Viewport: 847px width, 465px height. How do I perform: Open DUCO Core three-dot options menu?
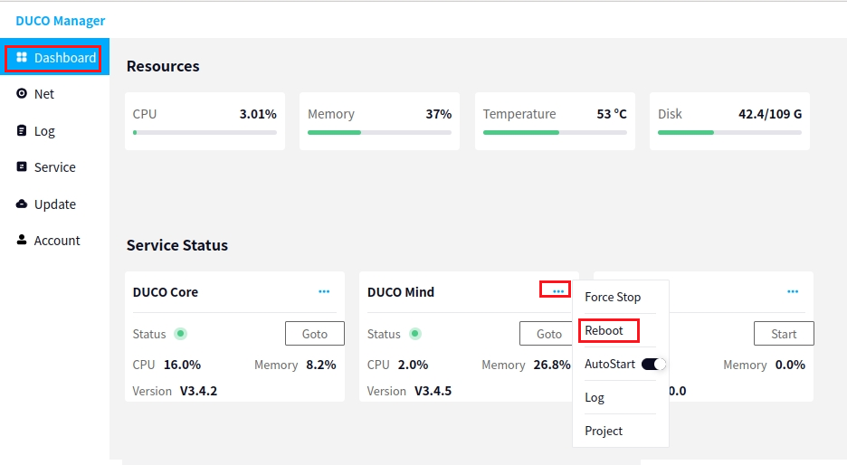point(324,291)
